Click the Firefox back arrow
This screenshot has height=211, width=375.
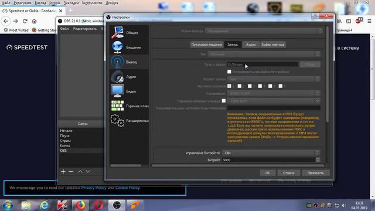6,21
